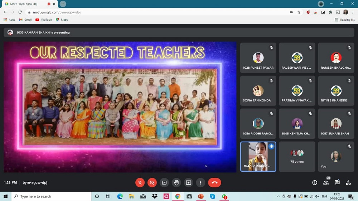The image size is (358, 201).
Task: Show the participants list with 90 people
Action: point(326,182)
